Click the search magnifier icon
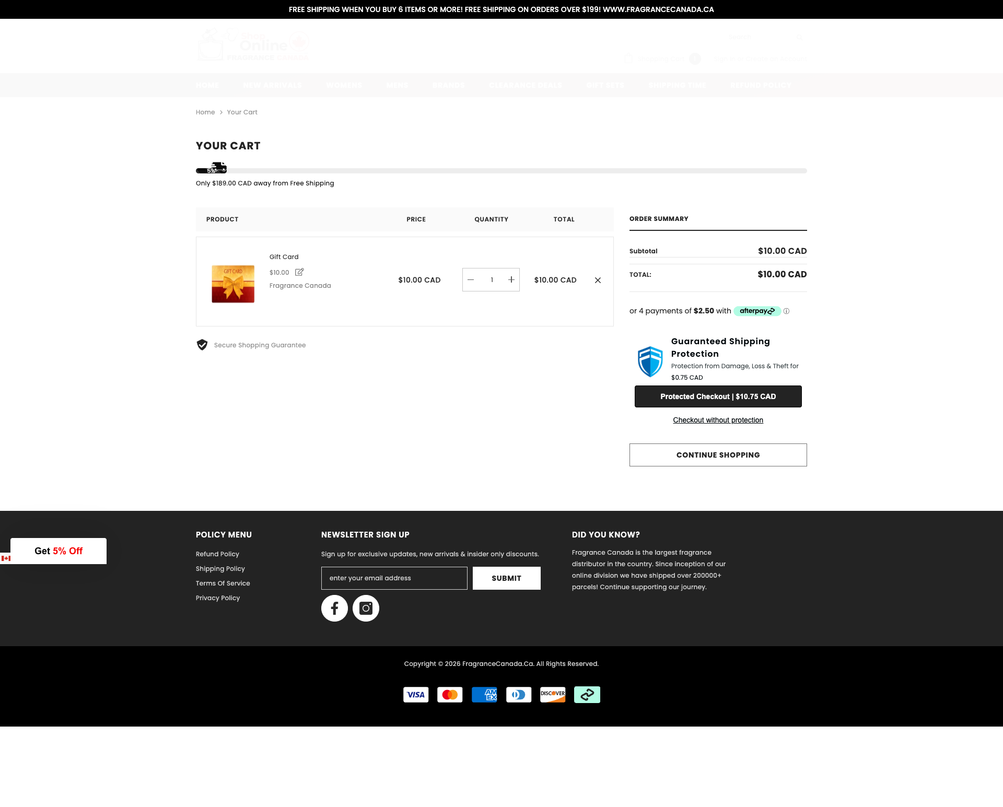Viewport: 1003px width, 807px height. (799, 37)
